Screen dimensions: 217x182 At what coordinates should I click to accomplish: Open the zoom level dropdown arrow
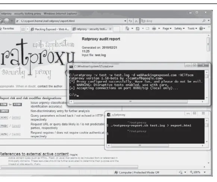click(205, 172)
